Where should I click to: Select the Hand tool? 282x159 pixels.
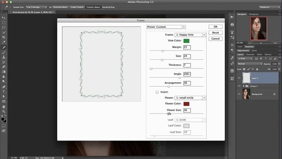pos(4,107)
